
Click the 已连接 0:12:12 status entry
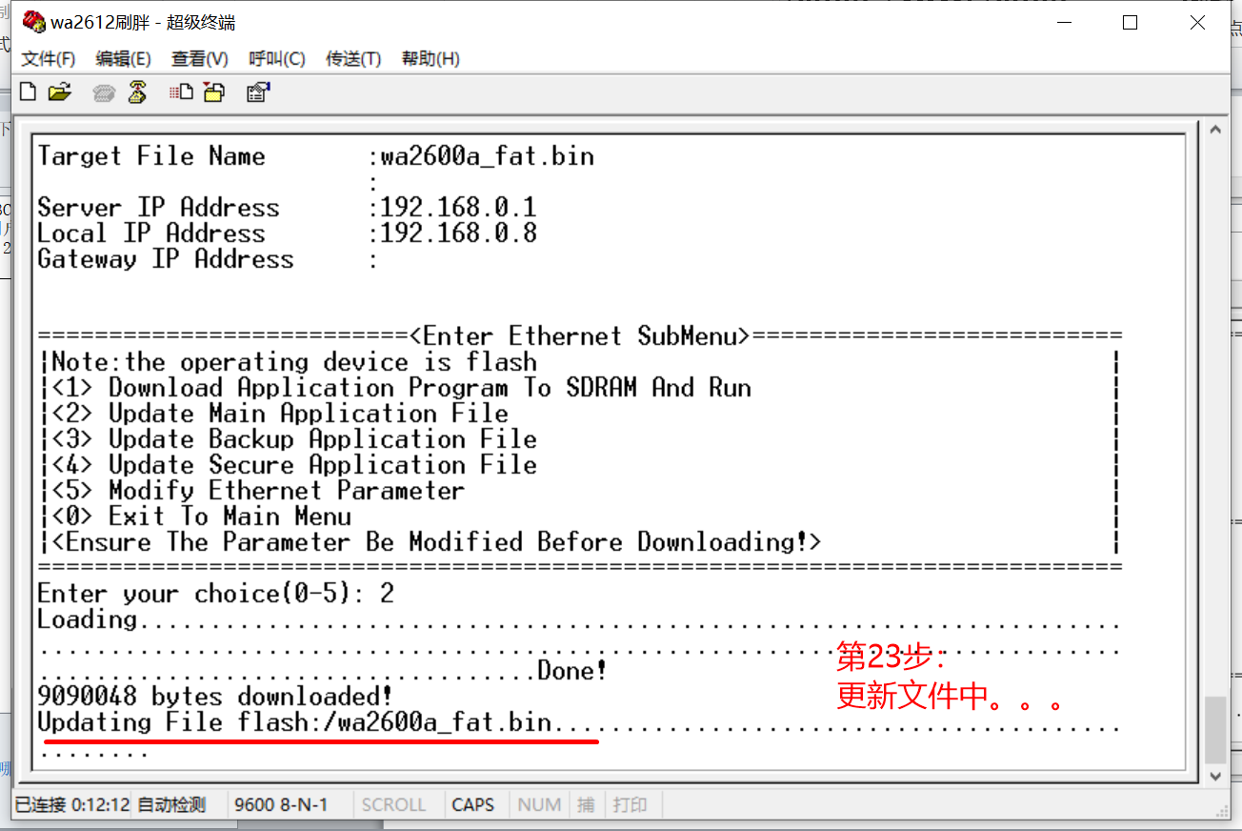coord(72,804)
